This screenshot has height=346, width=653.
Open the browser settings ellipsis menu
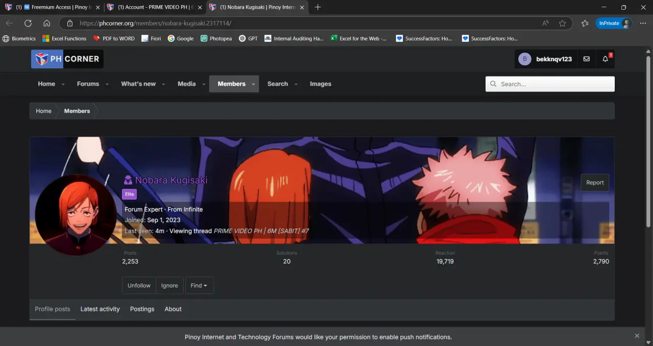click(x=643, y=23)
